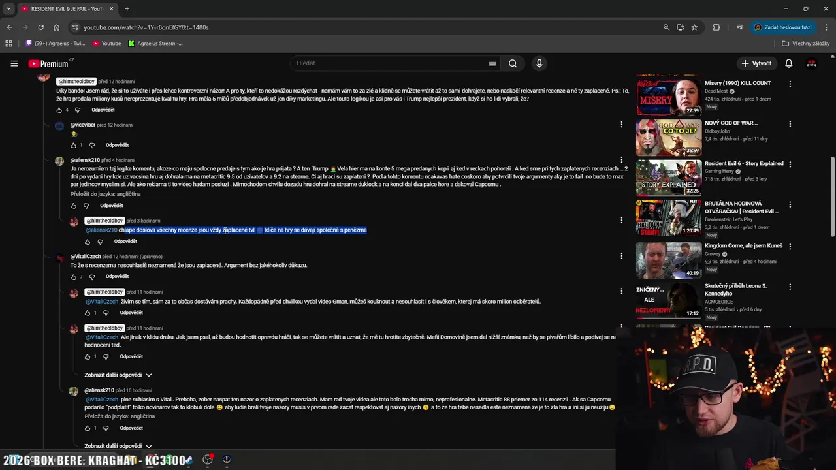Open Resident Evil 6 Story Explained thumbnail

[669, 178]
